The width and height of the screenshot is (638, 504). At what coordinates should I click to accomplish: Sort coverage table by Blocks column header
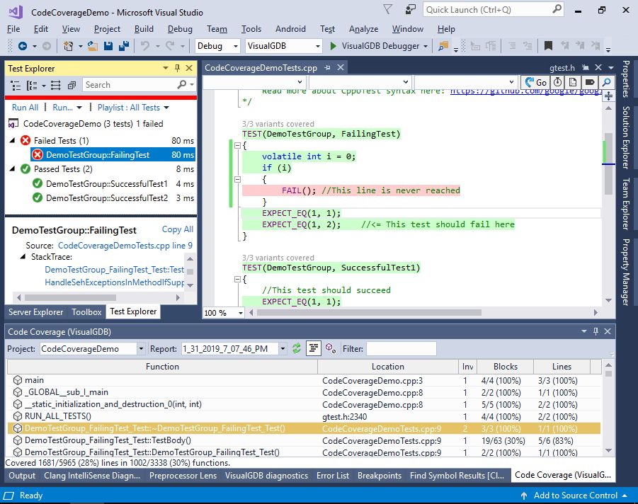pyautogui.click(x=505, y=367)
